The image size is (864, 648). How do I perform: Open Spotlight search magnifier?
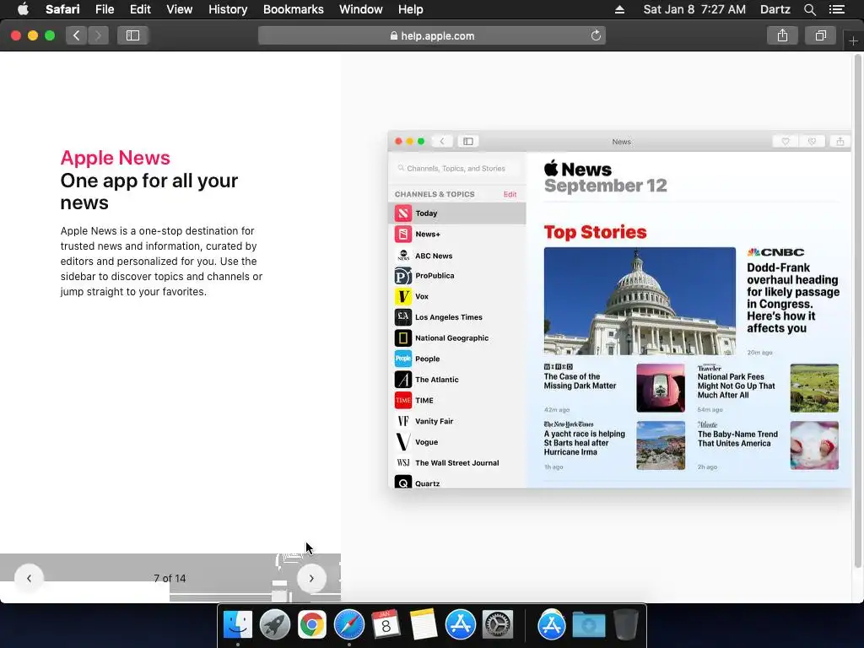[809, 9]
